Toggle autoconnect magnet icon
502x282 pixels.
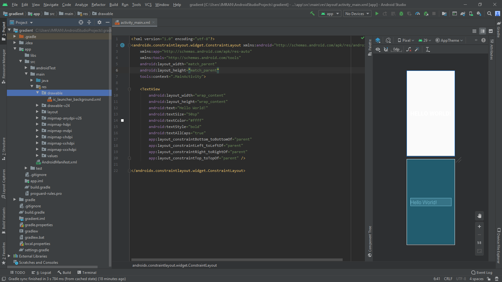(386, 49)
